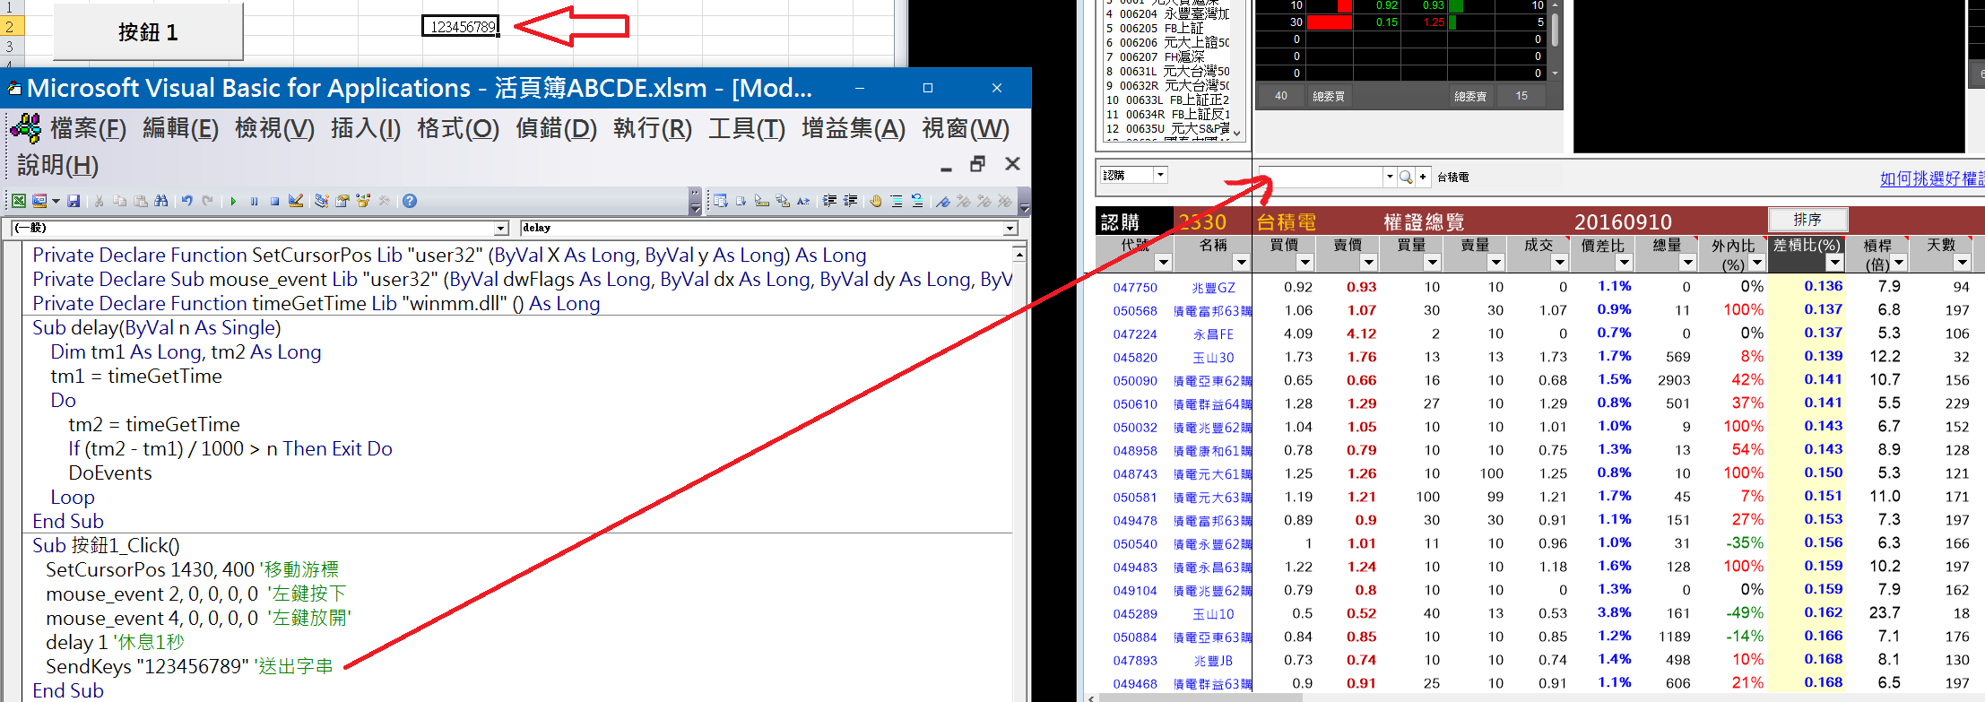1985x702 pixels.
Task: Open filter dropdown on 買價 column header
Action: click(1305, 263)
